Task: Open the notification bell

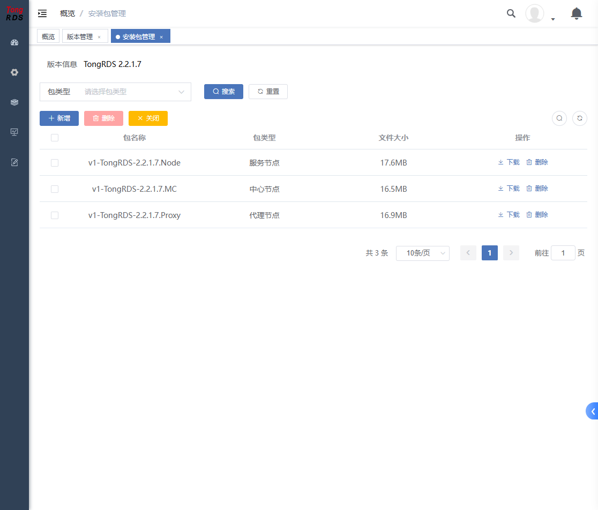Action: coord(576,14)
